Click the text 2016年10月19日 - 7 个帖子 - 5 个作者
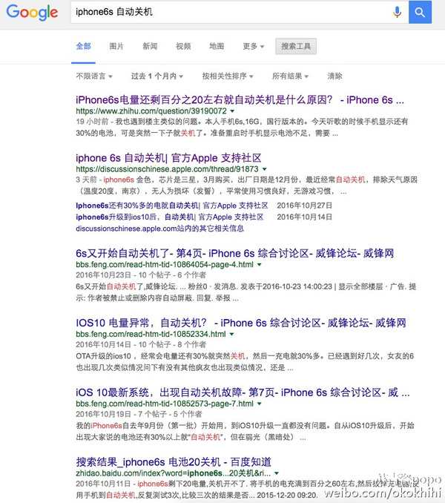Screen dimensions: 445x503 [139, 414]
